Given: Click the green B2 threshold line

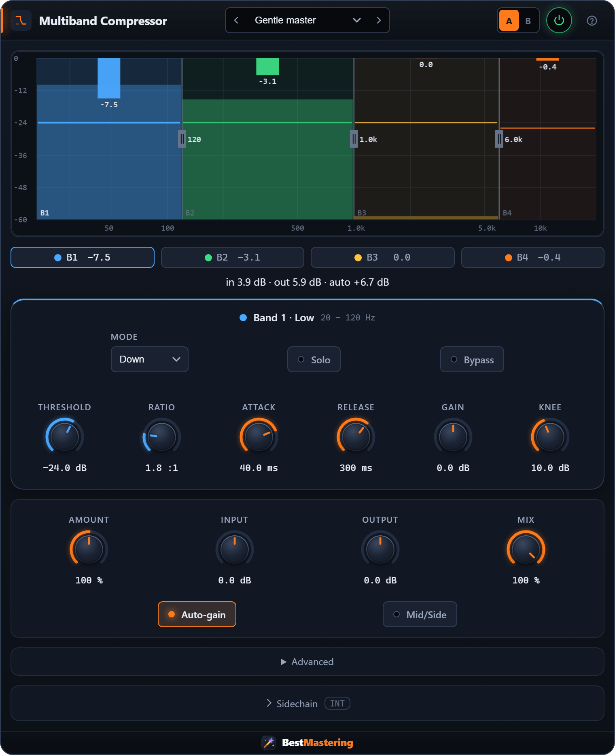Looking at the screenshot, I should tap(267, 122).
